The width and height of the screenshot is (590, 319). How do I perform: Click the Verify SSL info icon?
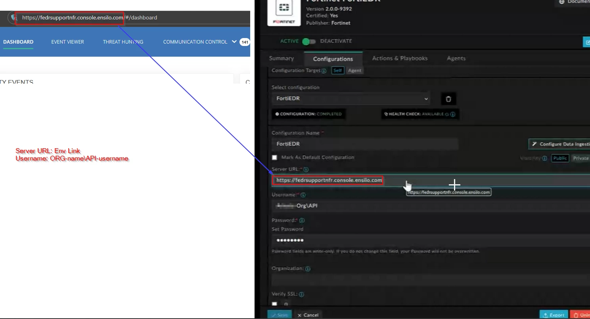coord(301,294)
